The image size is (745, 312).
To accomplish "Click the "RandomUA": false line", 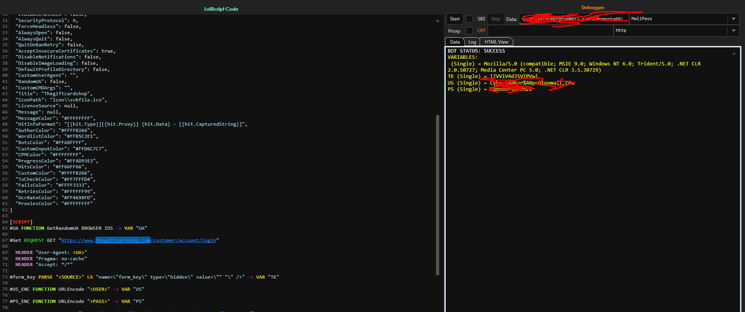I will pyautogui.click(x=41, y=81).
